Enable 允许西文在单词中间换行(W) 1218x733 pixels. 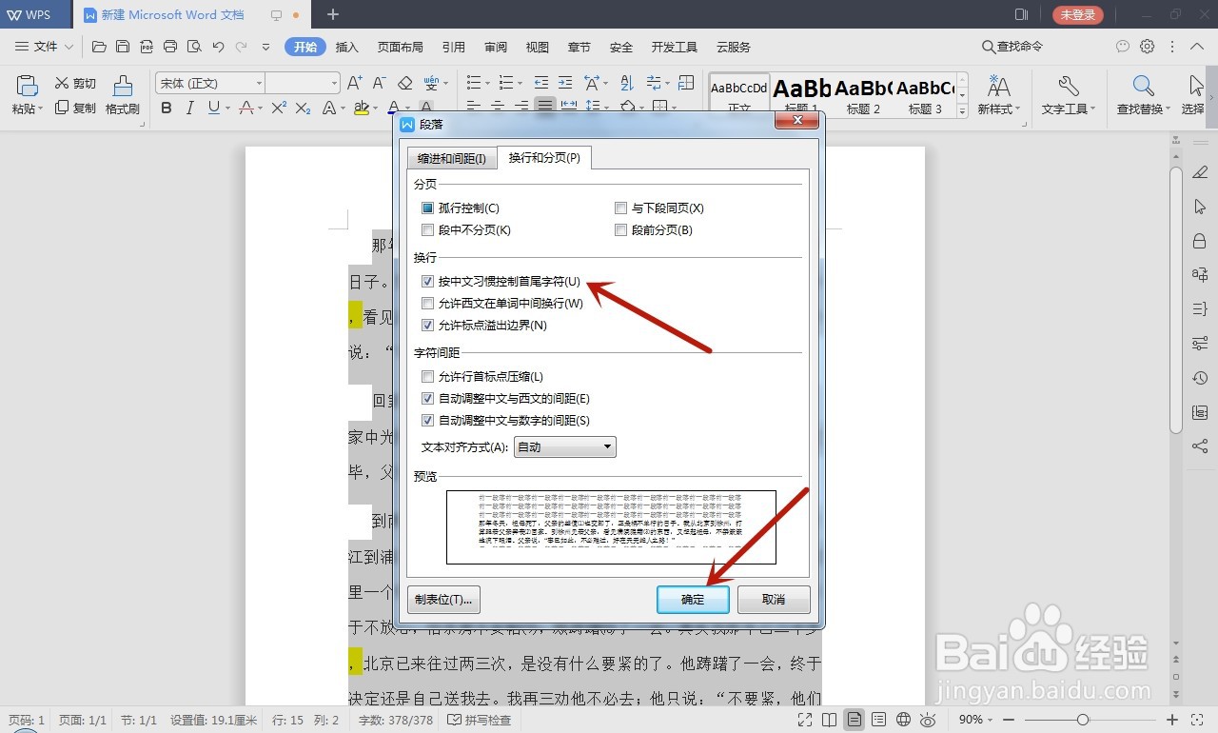[428, 303]
